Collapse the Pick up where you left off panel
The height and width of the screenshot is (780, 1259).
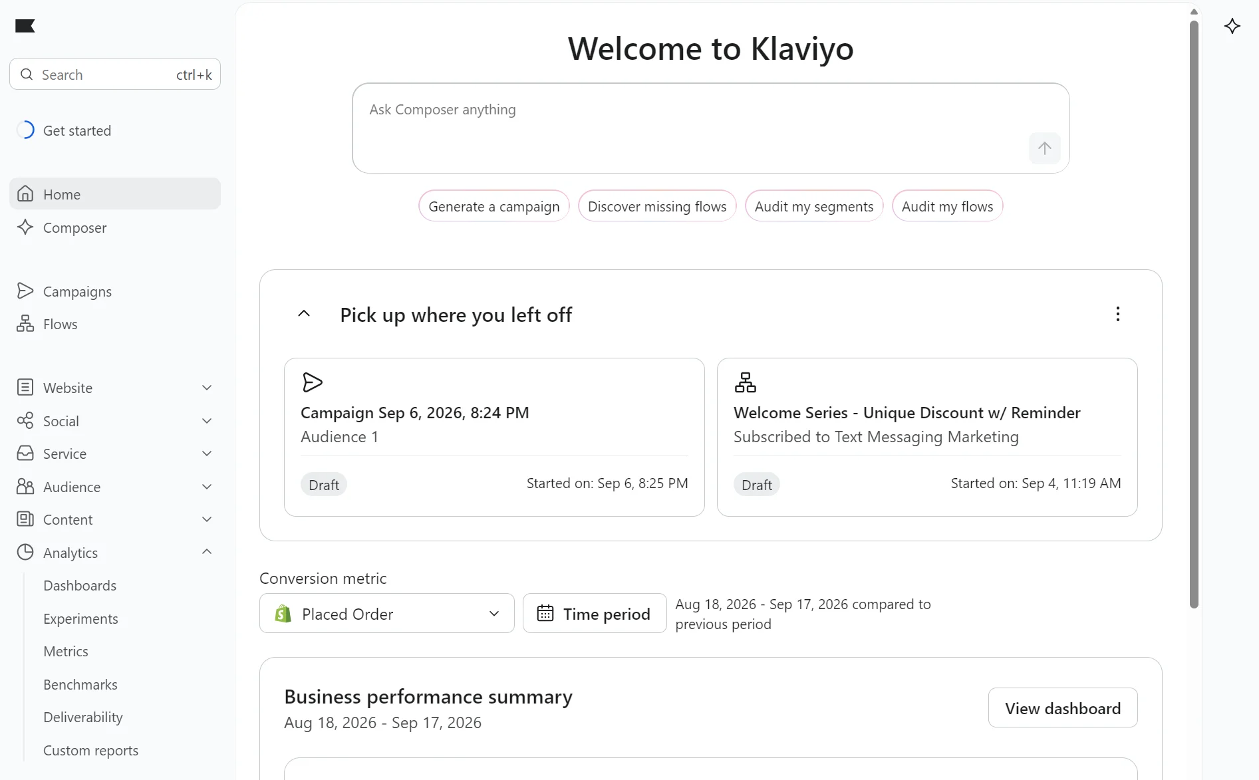304,314
